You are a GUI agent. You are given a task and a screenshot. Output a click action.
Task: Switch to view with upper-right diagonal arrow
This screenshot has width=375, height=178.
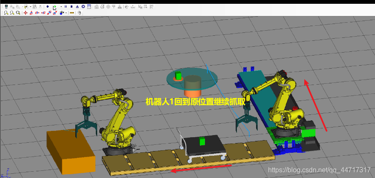(55, 13)
